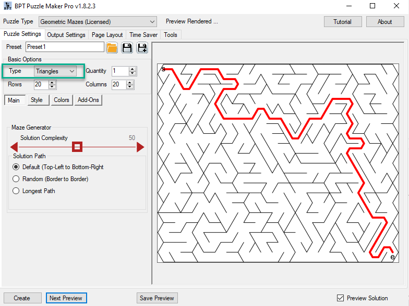Screen dimensions: 409x306
Task: Click the Preset name text field
Action: click(65, 47)
